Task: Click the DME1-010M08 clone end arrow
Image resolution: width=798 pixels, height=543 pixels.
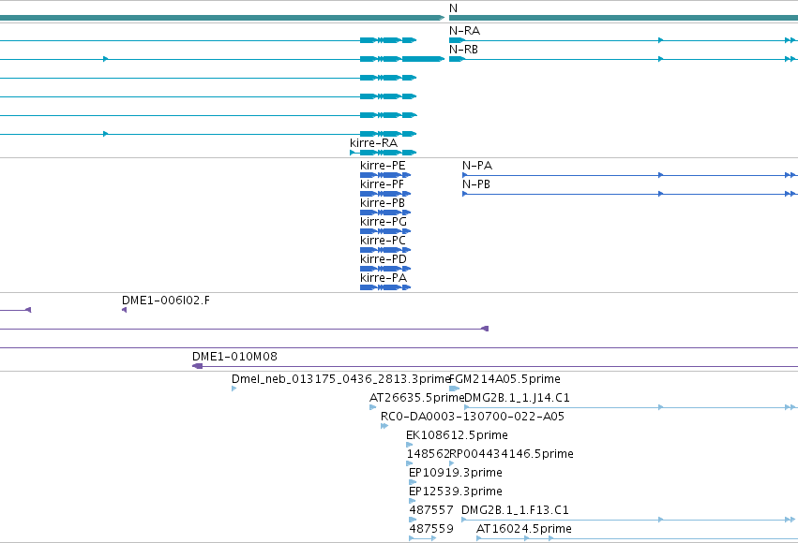Action: click(x=198, y=366)
